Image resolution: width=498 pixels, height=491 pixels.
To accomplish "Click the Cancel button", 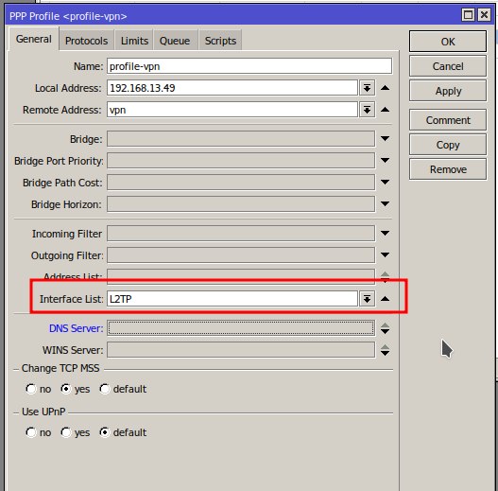I will coord(448,66).
